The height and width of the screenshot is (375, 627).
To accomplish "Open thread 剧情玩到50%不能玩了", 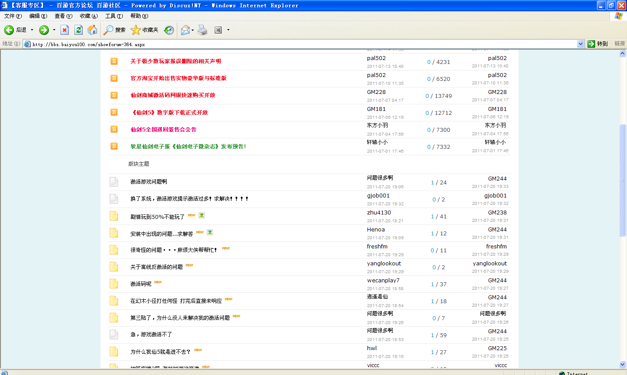I will click(x=157, y=217).
